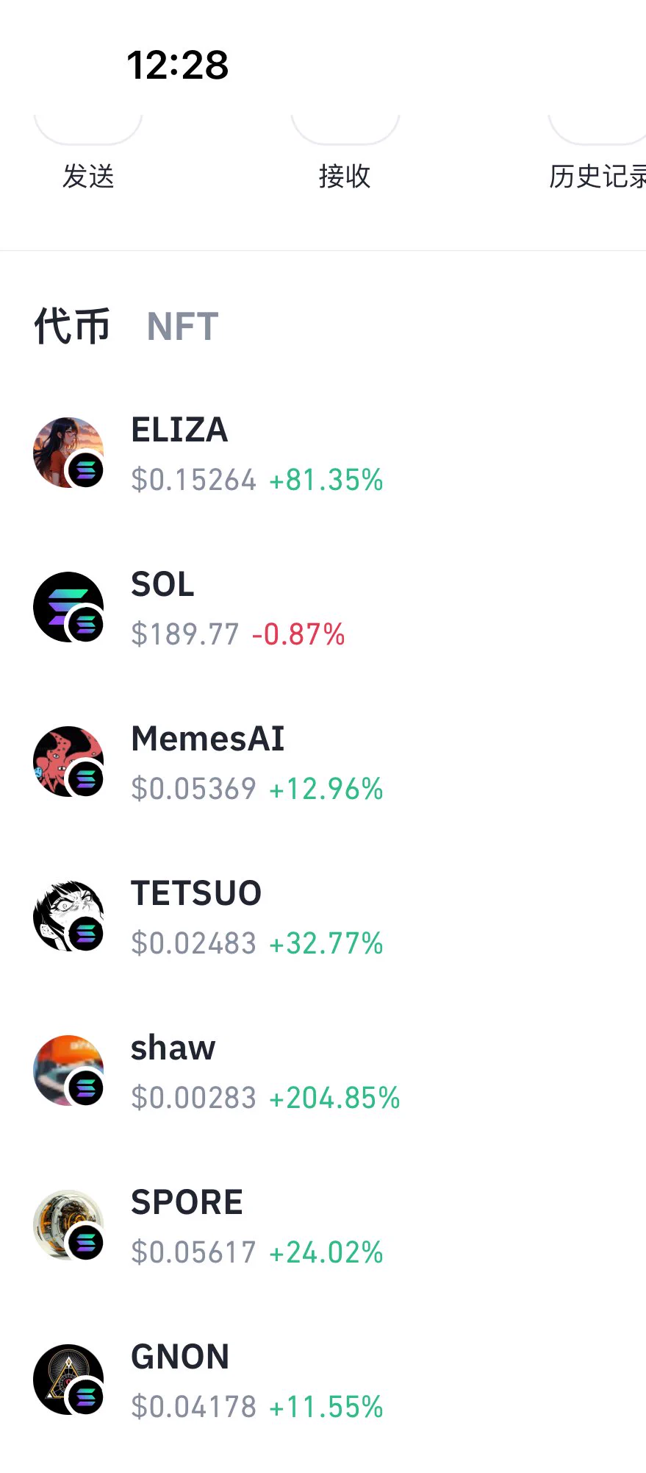Viewport: 646px width, 1473px height.
Task: Select the SPORE sphere token icon
Action: 68,1225
